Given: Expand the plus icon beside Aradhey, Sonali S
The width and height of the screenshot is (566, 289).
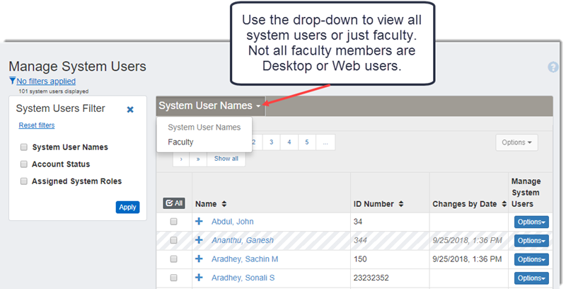Looking at the screenshot, I should click(x=199, y=278).
